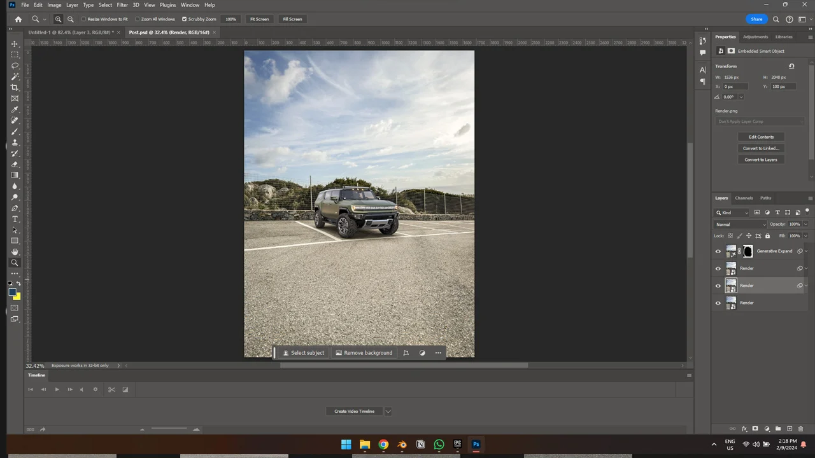The image size is (815, 458).
Task: Select the Lasso tool
Action: pos(15,66)
